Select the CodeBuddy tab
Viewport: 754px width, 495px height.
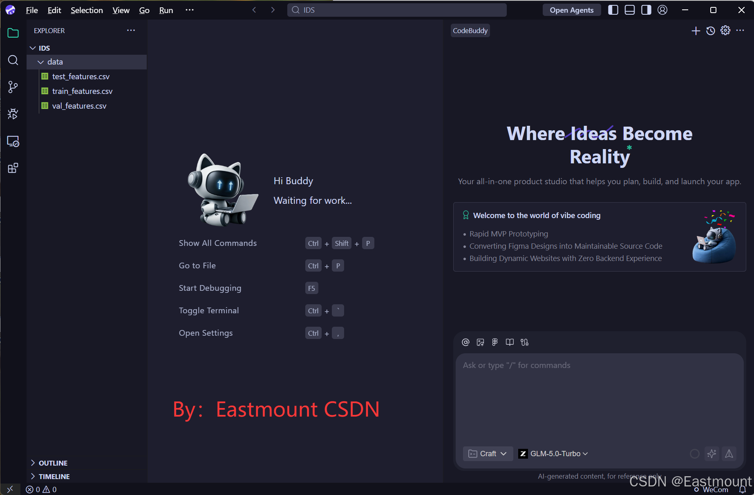[470, 31]
